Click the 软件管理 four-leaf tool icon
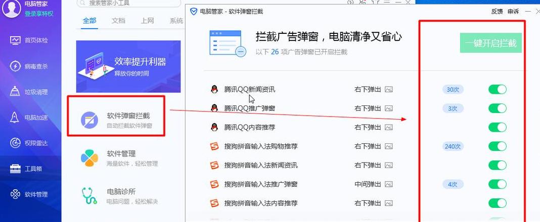540x222 pixels. 89,158
